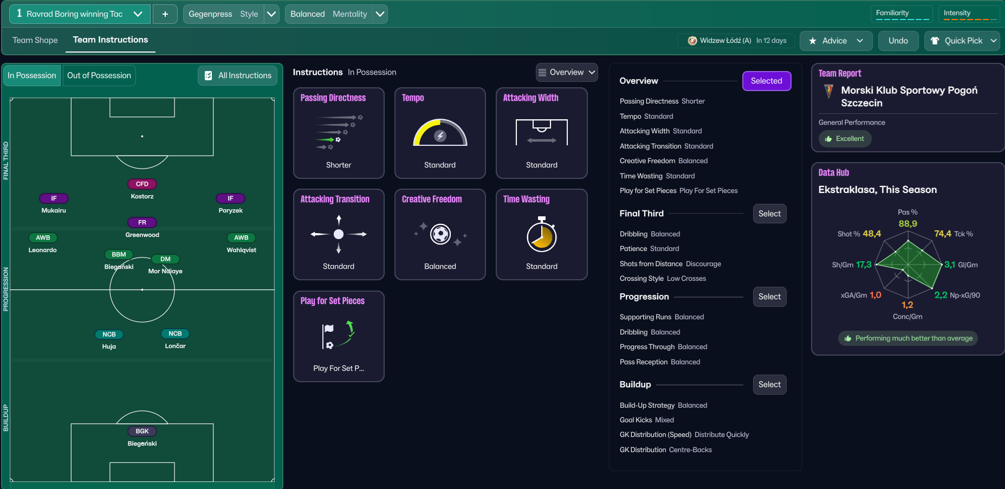
Task: Click the Play for Set Pieces flag icon
Action: tap(339, 336)
